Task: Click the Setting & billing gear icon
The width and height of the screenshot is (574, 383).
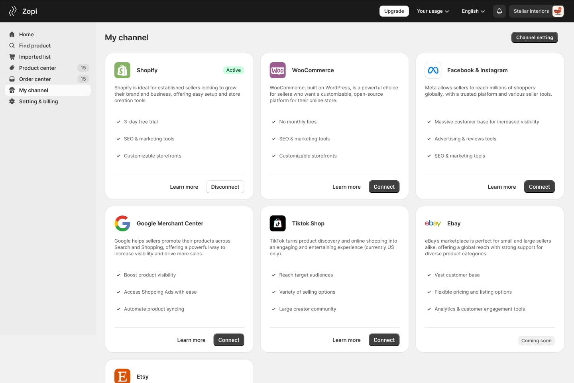Action: pyautogui.click(x=12, y=101)
